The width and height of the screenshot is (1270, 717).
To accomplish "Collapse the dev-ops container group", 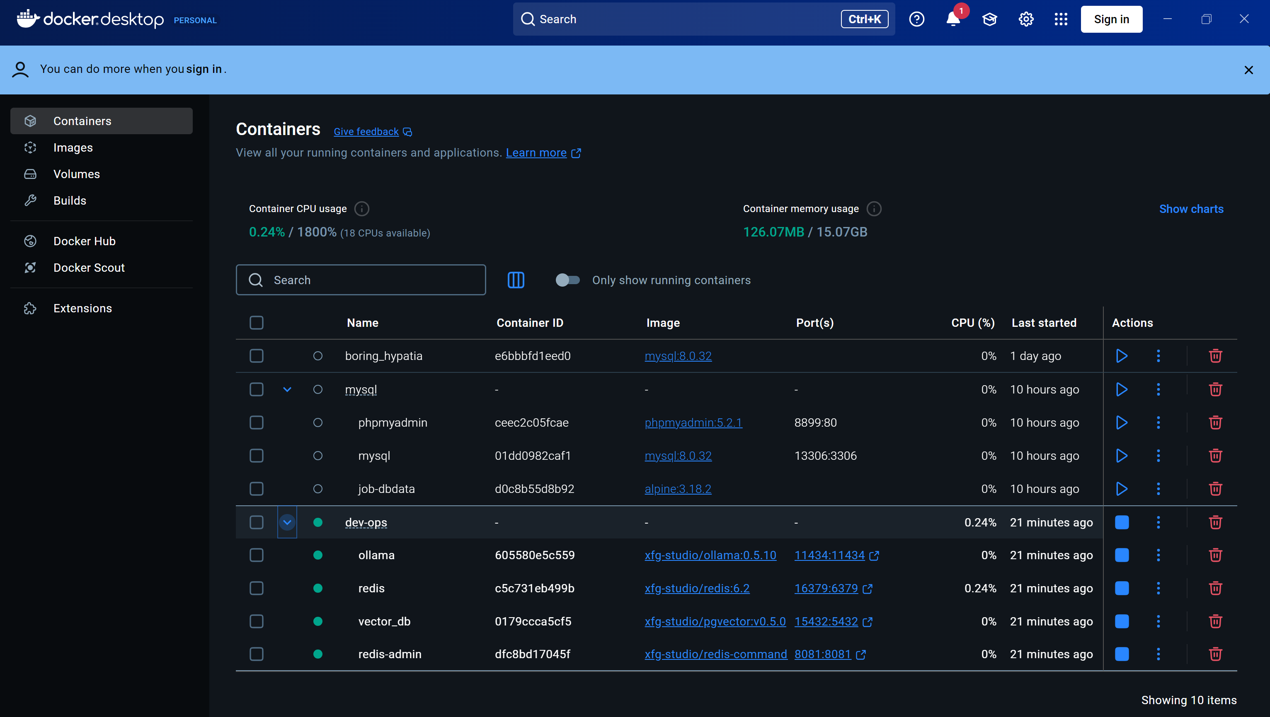I will (x=287, y=522).
